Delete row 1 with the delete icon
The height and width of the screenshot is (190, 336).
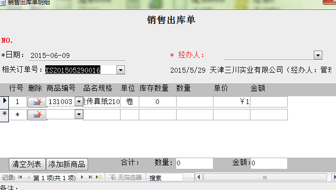37,102
